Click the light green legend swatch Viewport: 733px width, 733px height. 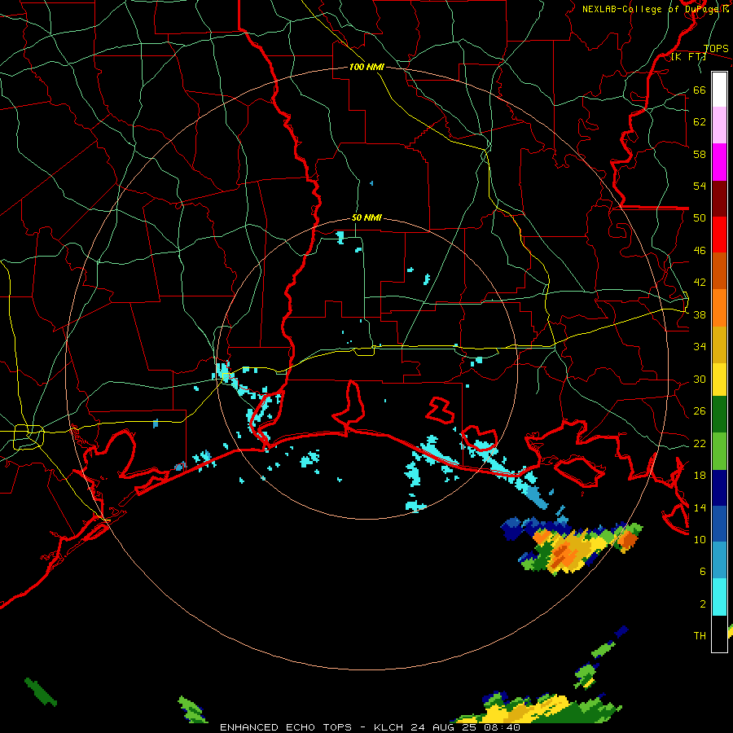719,451
